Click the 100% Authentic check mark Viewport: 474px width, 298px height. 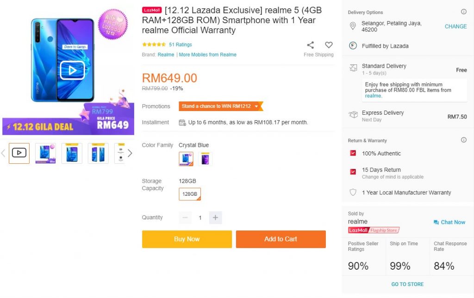353,154
